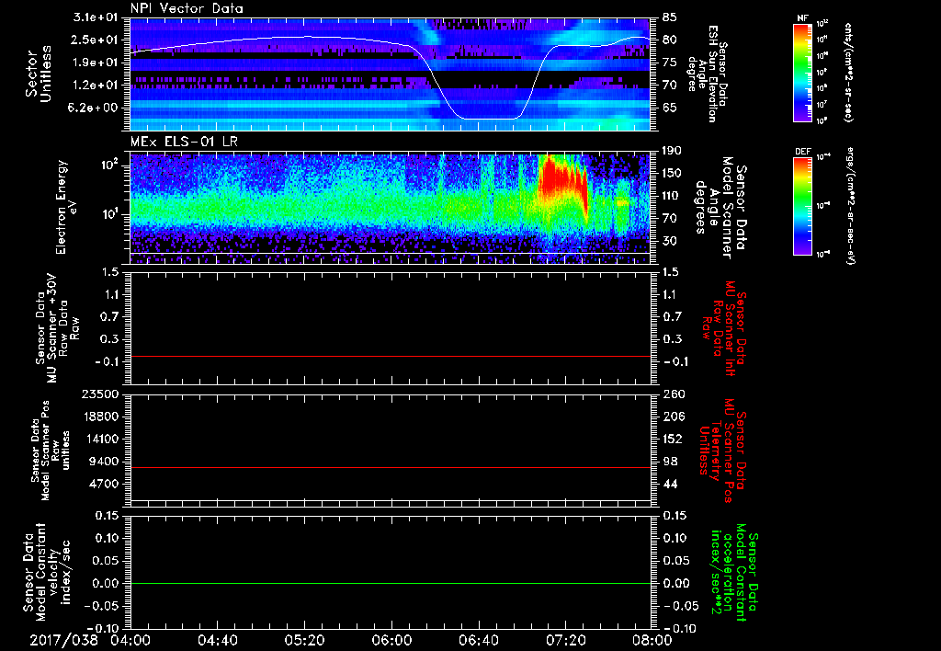Screen dimensions: 941x651
Task: Click the 07:20 time axis label
Action: pos(565,639)
